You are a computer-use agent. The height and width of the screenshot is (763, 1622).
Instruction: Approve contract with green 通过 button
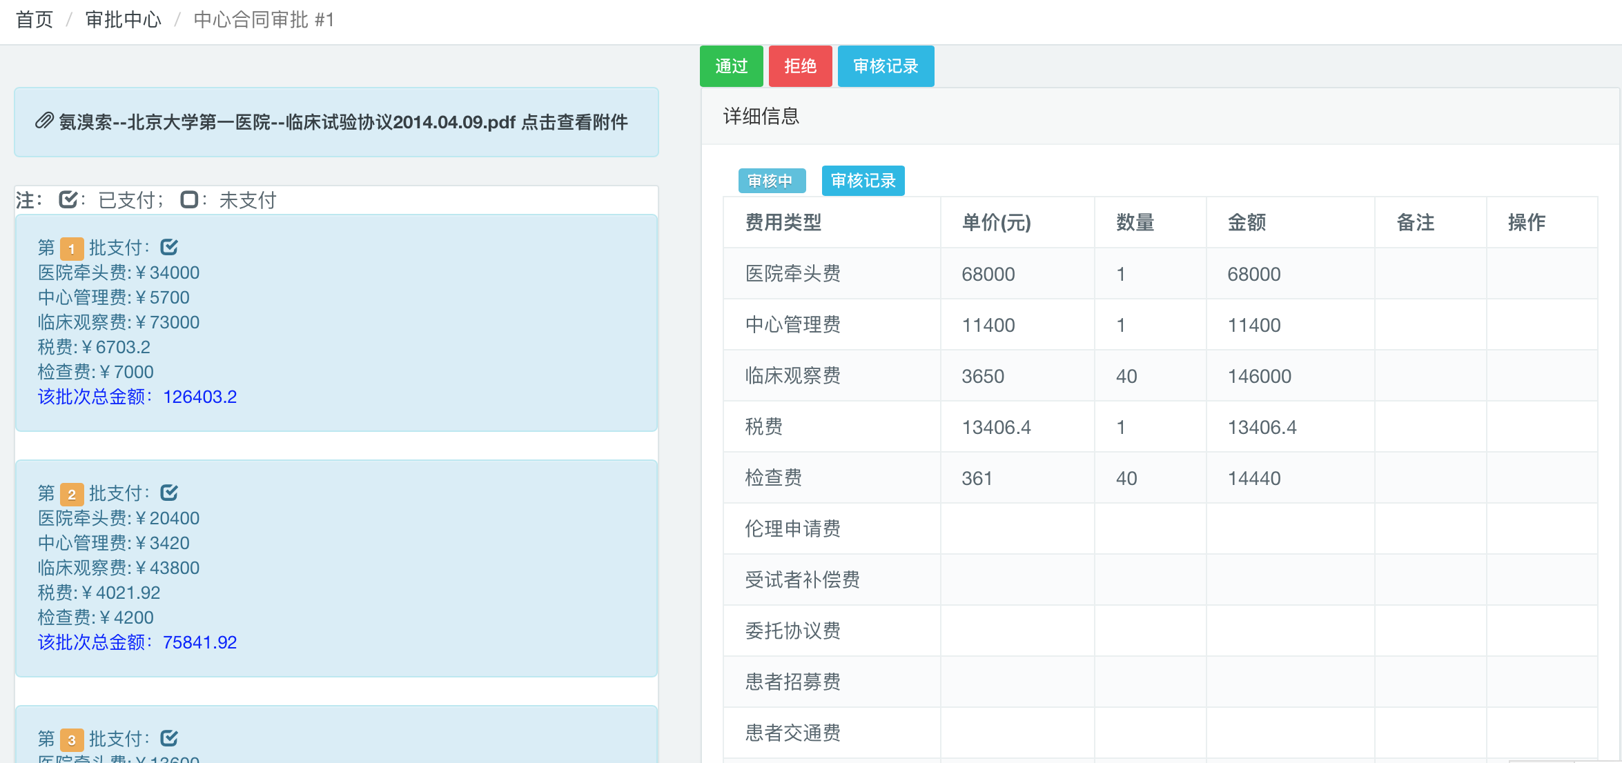tap(732, 66)
